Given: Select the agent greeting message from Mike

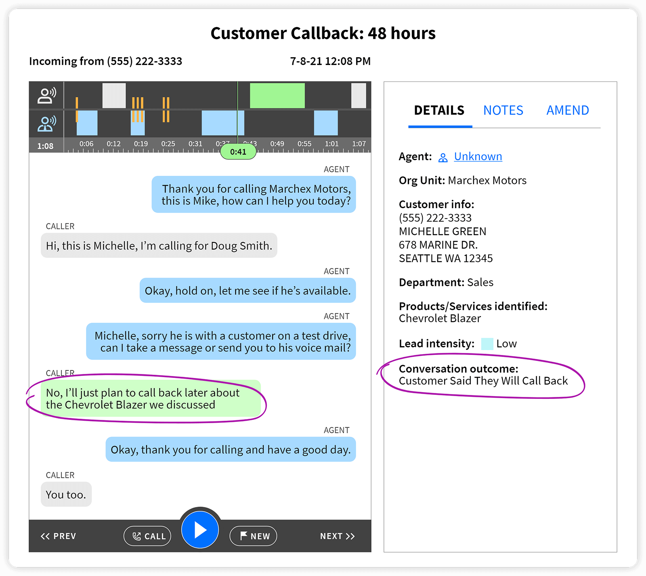Looking at the screenshot, I should click(x=254, y=194).
